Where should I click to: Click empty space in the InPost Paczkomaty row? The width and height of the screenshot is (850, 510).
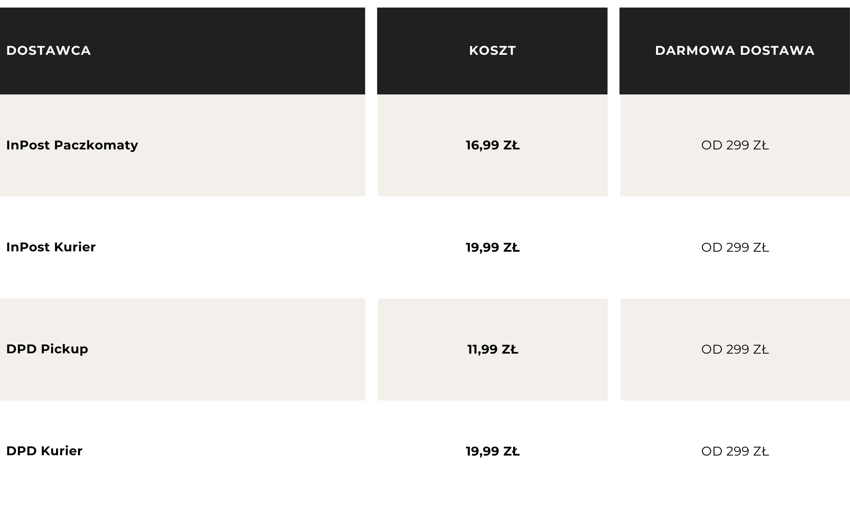(x=258, y=145)
